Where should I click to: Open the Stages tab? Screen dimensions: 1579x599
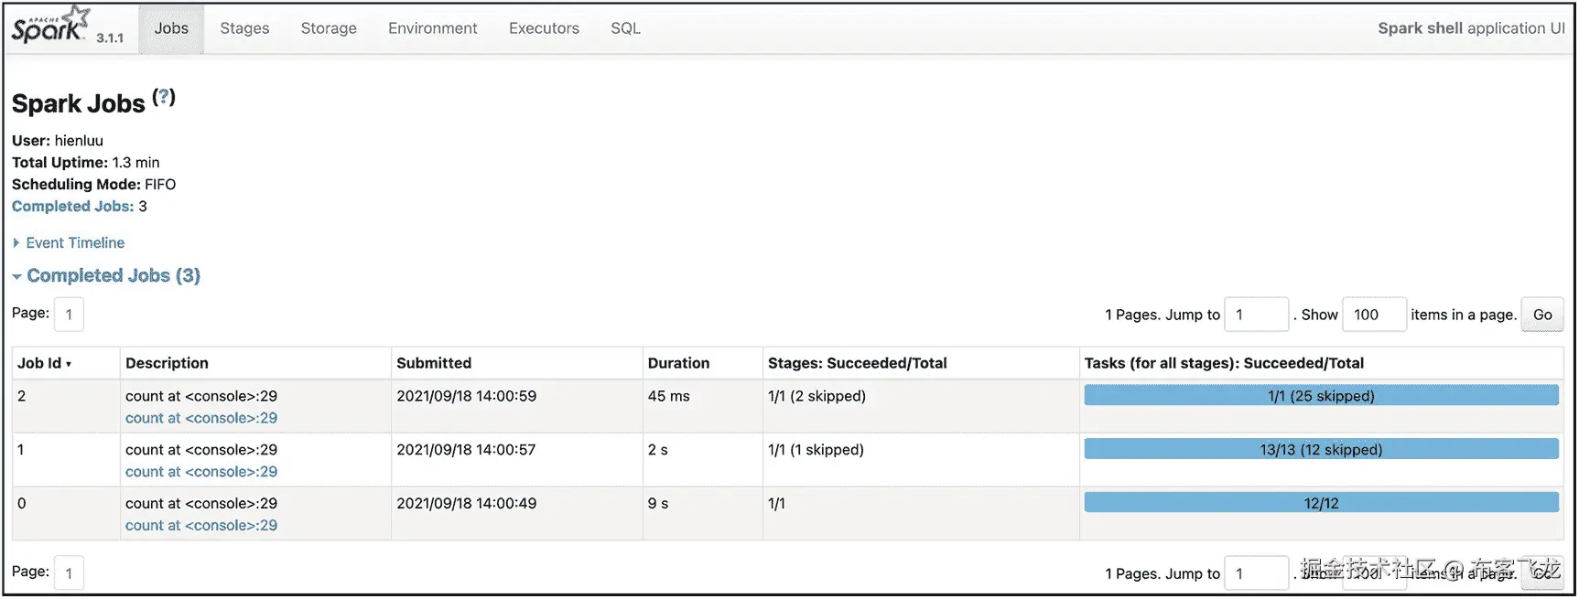point(244,28)
